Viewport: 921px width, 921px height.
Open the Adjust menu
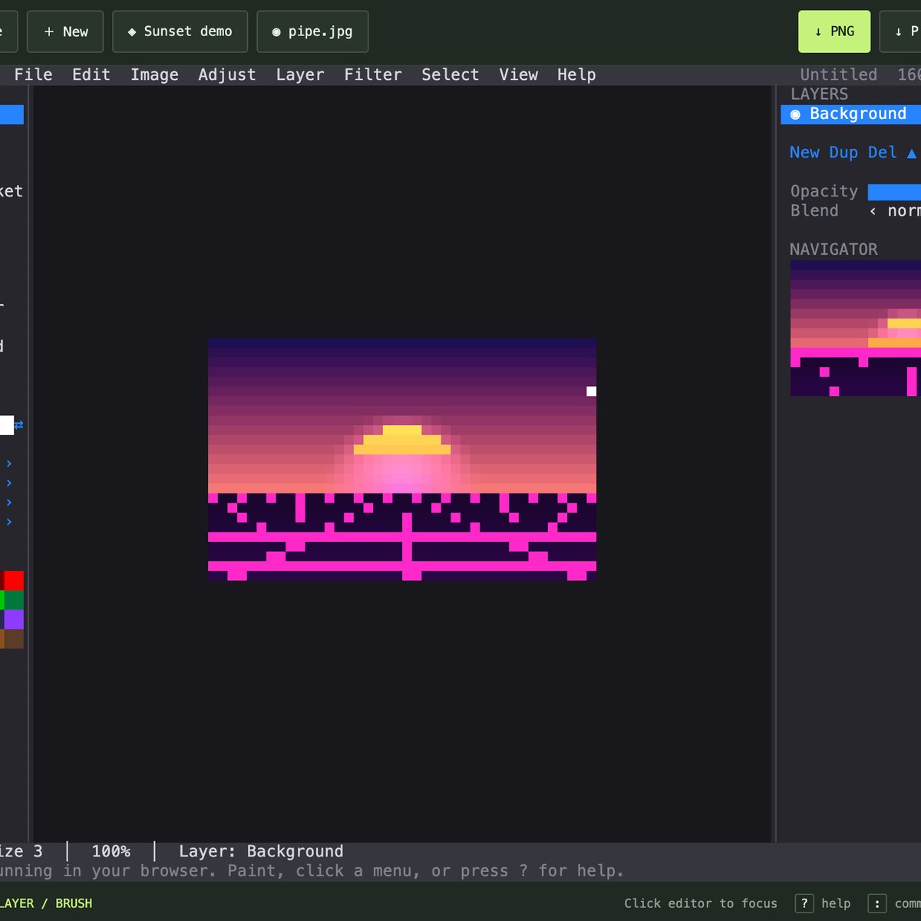tap(226, 74)
